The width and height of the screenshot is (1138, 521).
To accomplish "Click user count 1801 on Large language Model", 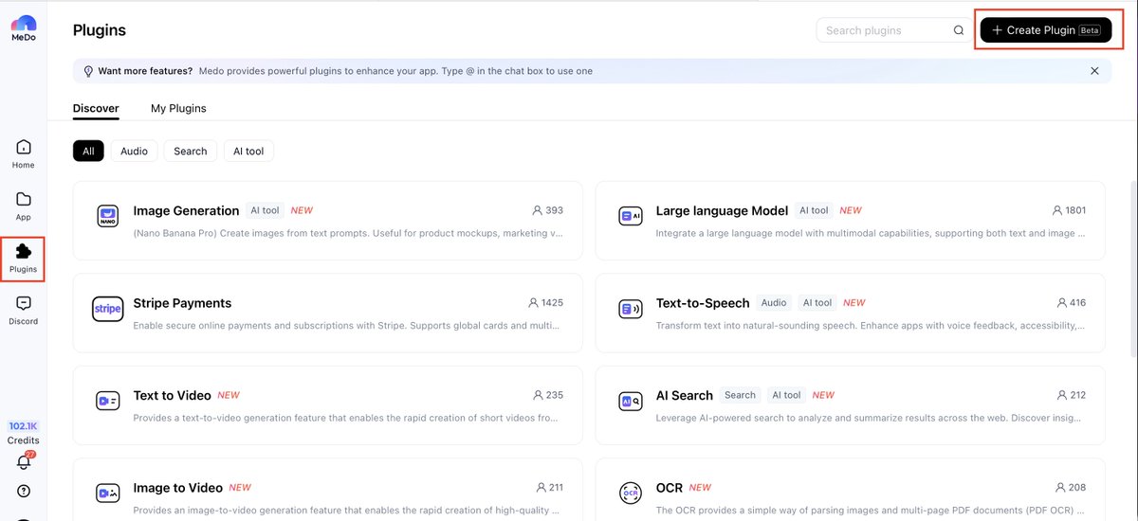I will (x=1069, y=210).
